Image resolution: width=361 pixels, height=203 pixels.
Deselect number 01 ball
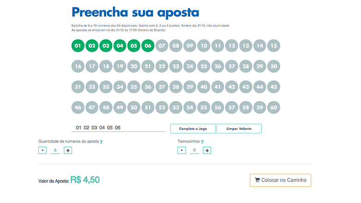(78, 46)
